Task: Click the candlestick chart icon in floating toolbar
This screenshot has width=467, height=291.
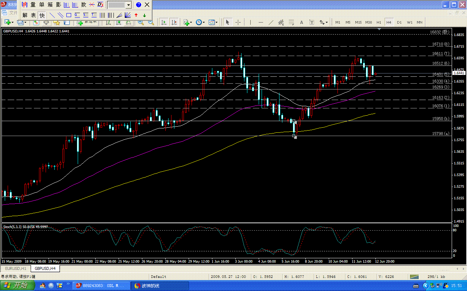Action: 24,5
